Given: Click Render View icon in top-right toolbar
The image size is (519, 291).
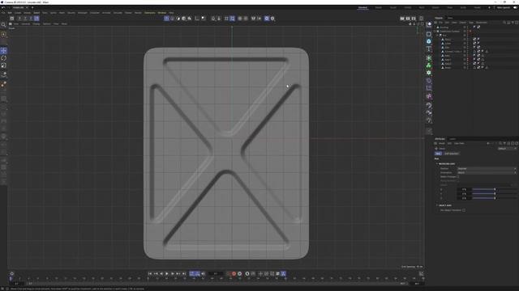Looking at the screenshot, I should (x=402, y=19).
